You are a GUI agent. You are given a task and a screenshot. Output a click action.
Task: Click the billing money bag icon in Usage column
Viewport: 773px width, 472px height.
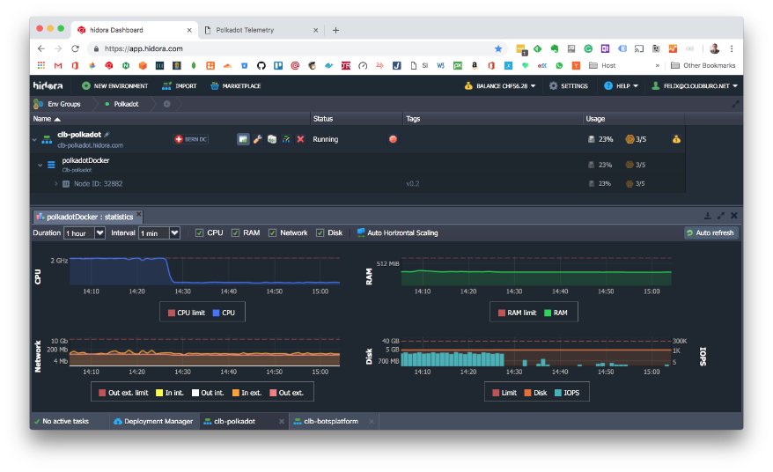coord(676,139)
